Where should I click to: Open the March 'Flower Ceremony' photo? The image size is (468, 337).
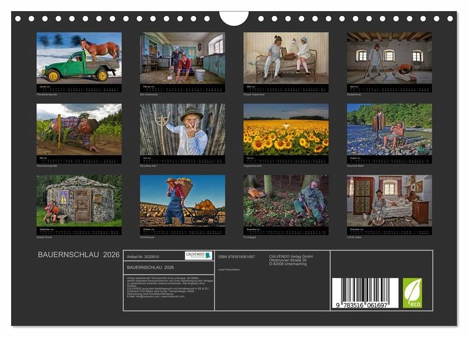(x=286, y=58)
